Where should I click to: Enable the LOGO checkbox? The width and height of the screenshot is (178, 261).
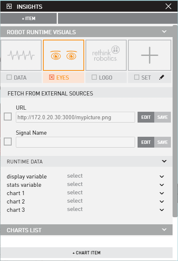(x=94, y=77)
